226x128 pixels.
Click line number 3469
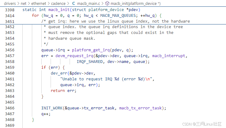click(10, 126)
